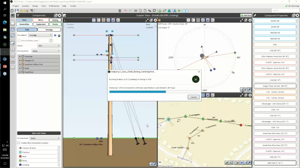Open PowerPoint from the Windows taskbar
Screen dimensions: 300x168
[x=5, y=67]
